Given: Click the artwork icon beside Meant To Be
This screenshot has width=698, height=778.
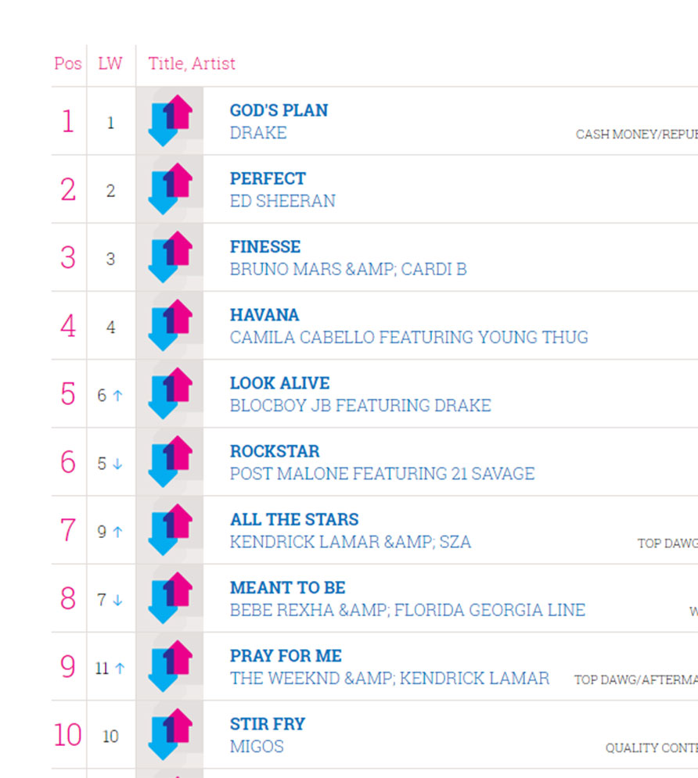Looking at the screenshot, I should (x=169, y=598).
